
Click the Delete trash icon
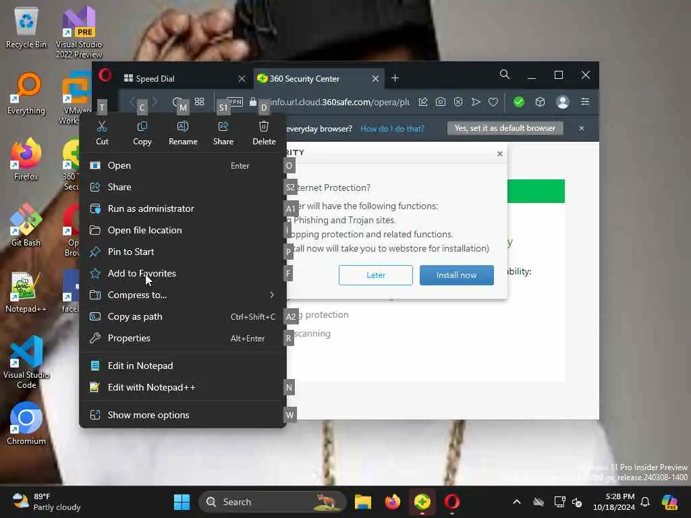(x=264, y=127)
